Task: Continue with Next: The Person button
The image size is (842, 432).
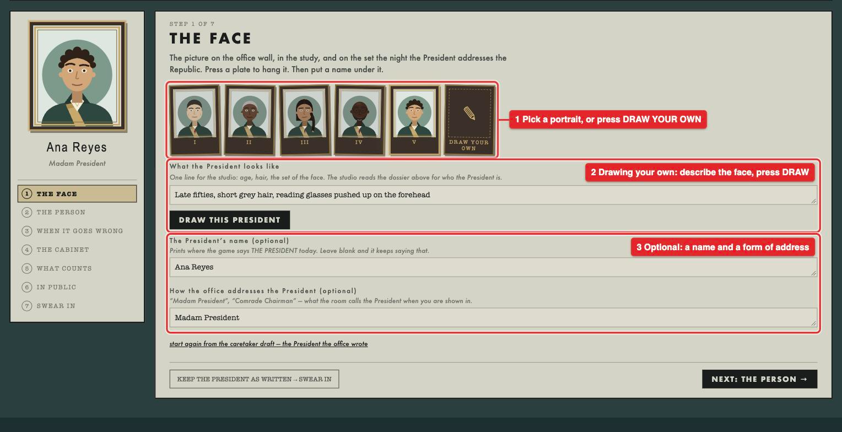Action: tap(759, 379)
